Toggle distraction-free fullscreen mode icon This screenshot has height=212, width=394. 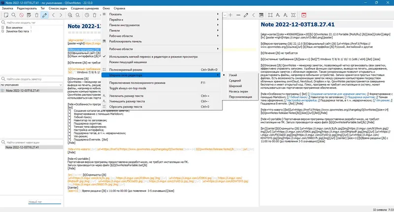pyautogui.click(x=270, y=15)
